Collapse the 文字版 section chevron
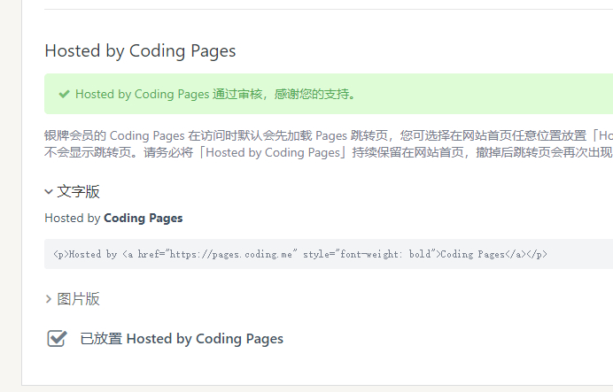613x392 pixels. [x=49, y=191]
